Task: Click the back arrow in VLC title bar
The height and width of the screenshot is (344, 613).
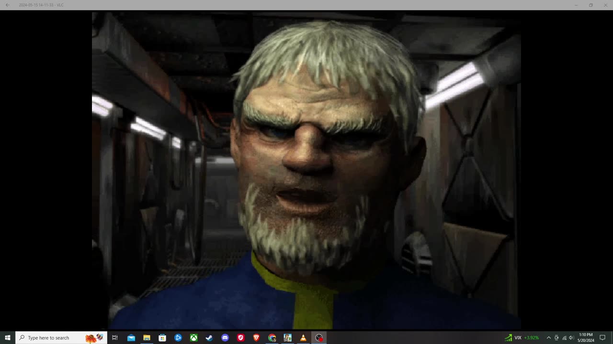Action: tap(7, 5)
